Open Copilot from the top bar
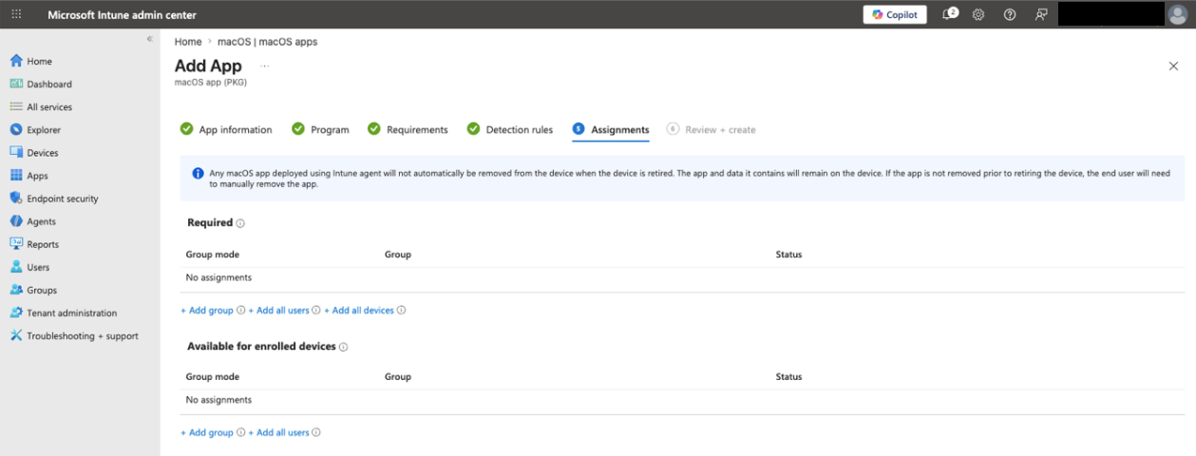The width and height of the screenshot is (1196, 456). [x=895, y=14]
